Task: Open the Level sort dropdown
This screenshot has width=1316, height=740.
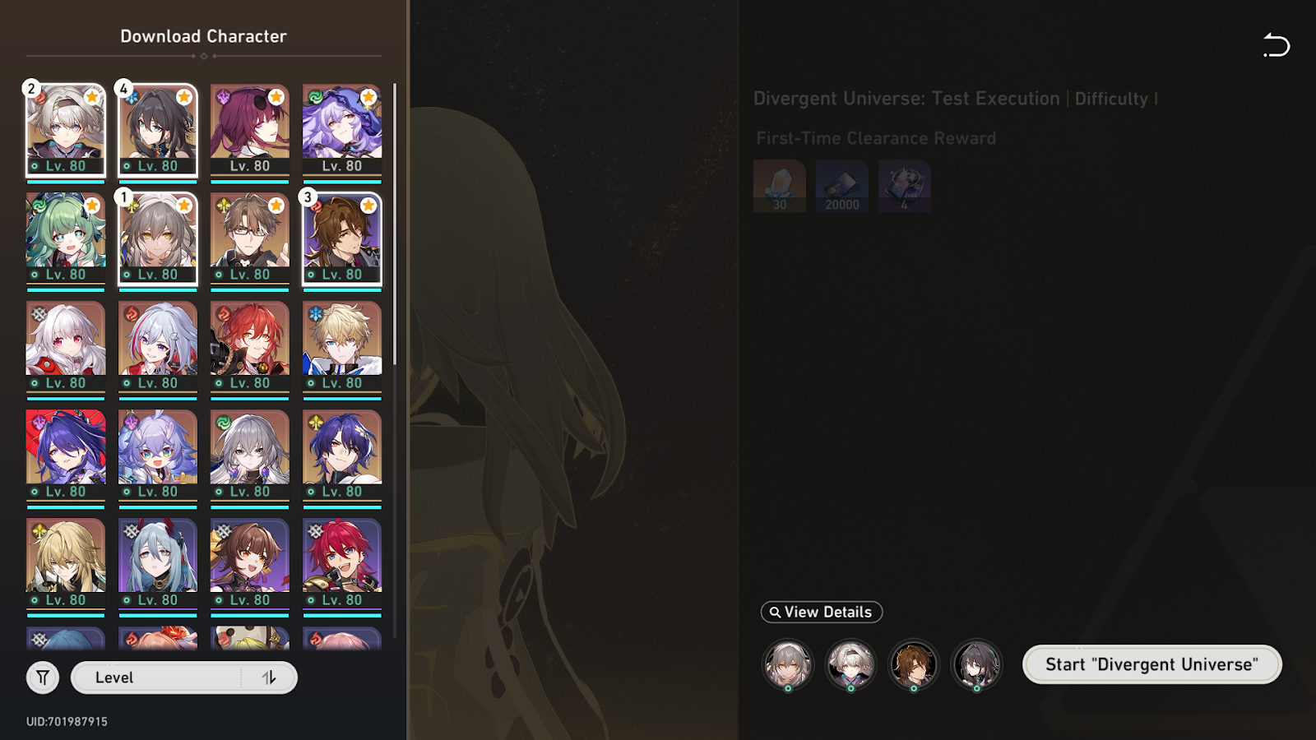Action: click(156, 678)
